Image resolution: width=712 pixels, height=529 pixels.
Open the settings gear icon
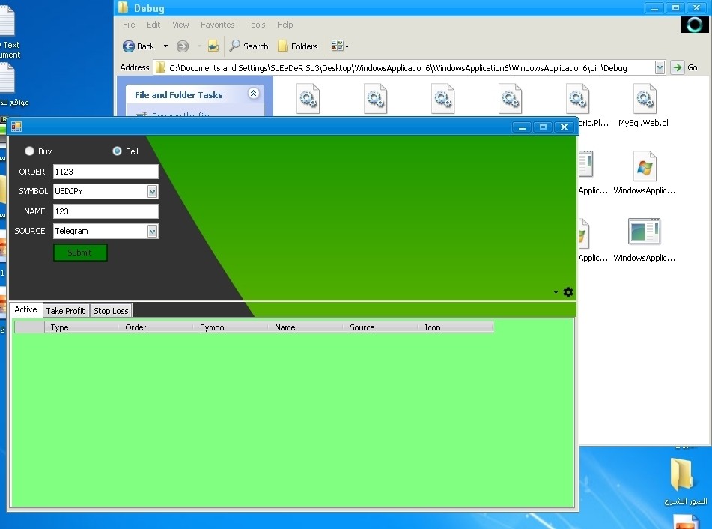[568, 292]
